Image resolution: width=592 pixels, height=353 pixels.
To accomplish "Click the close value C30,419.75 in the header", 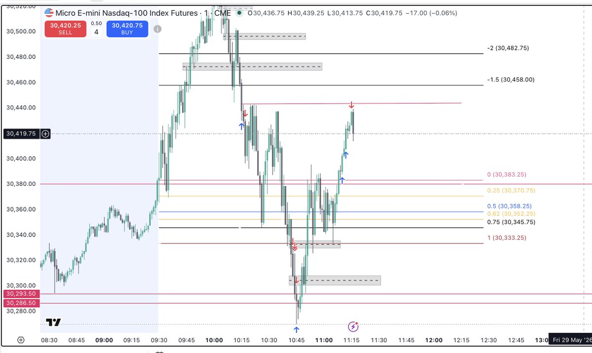I will pos(384,13).
